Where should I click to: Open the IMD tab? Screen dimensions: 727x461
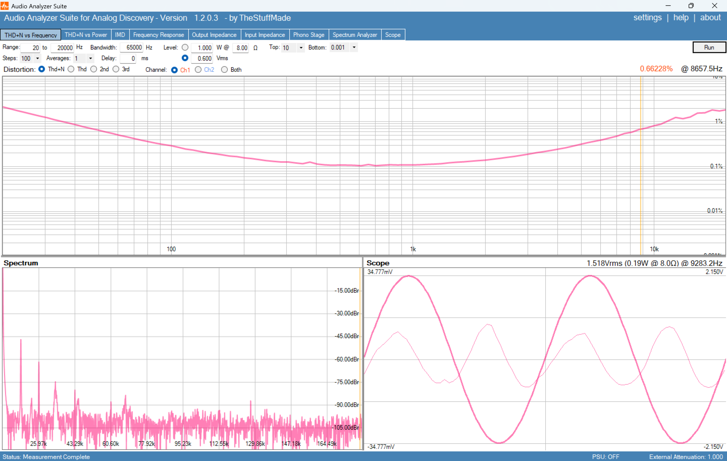120,35
